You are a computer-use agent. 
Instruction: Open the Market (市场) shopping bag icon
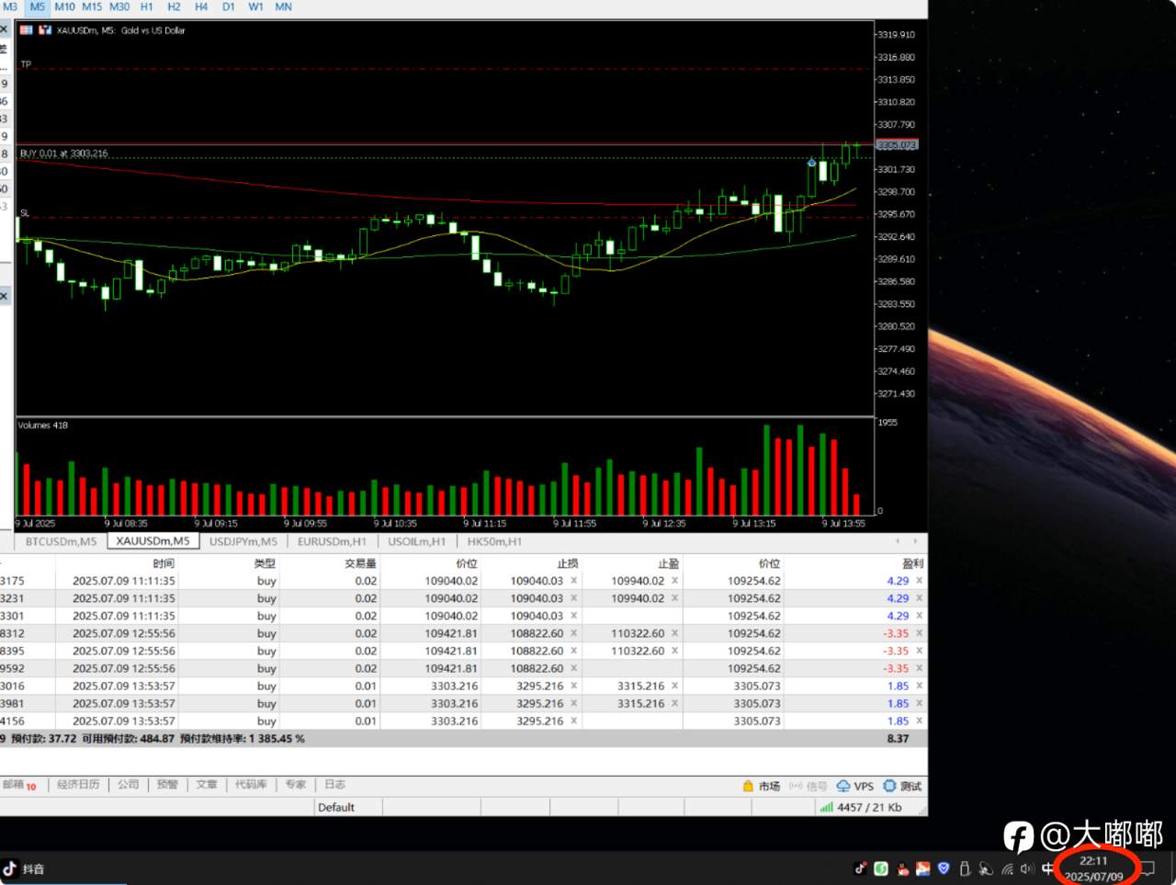coord(748,786)
